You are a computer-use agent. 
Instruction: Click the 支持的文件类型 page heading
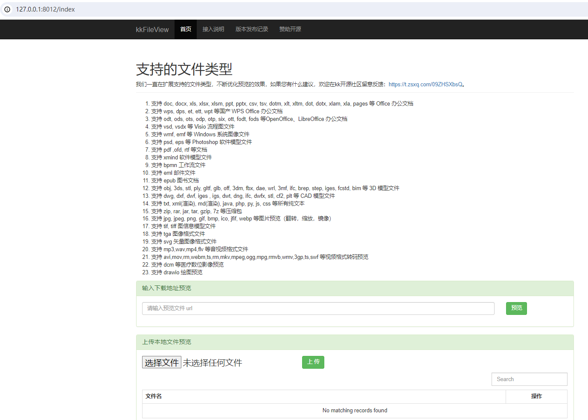[184, 69]
